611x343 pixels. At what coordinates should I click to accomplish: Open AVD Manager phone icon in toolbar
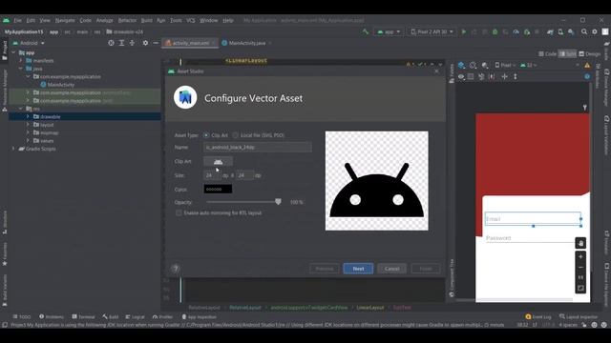(x=560, y=31)
